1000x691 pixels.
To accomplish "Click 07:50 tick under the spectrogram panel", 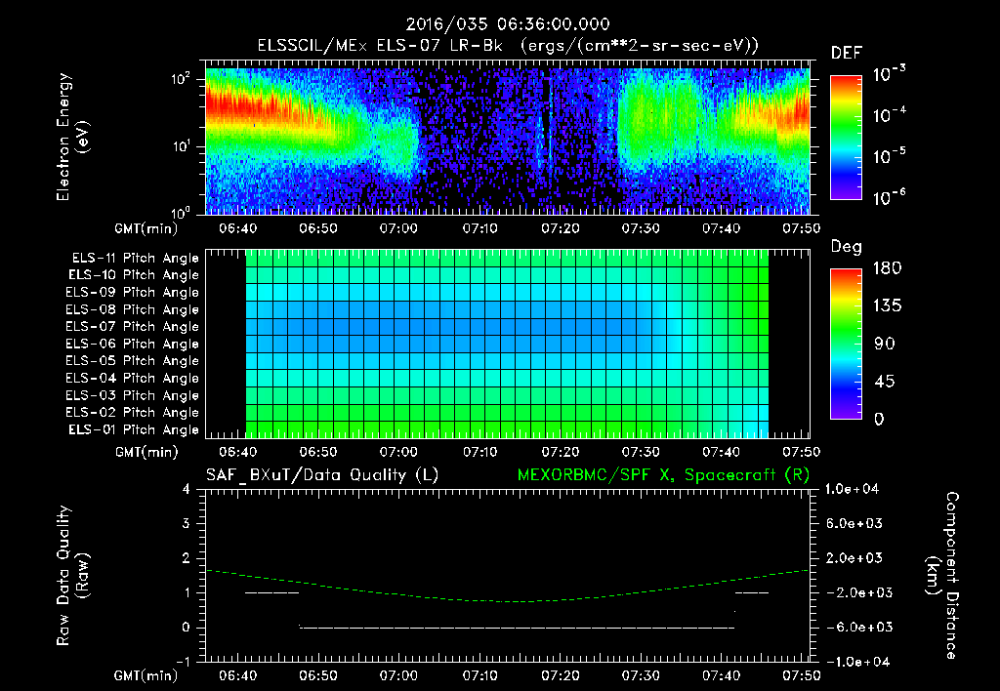I will 802,228.
